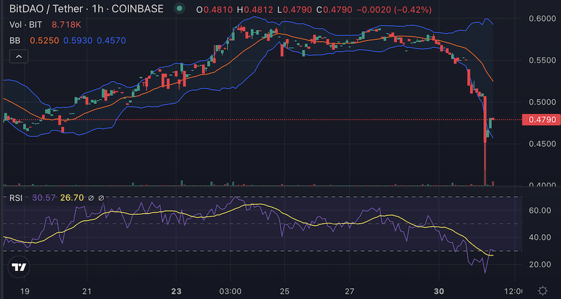Open chart settings gear icon
The height and width of the screenshot is (299, 561).
tap(542, 290)
